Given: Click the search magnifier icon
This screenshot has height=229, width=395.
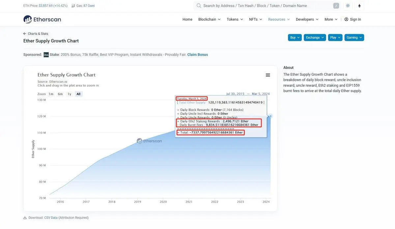Looking at the screenshot, I should click(x=199, y=6).
